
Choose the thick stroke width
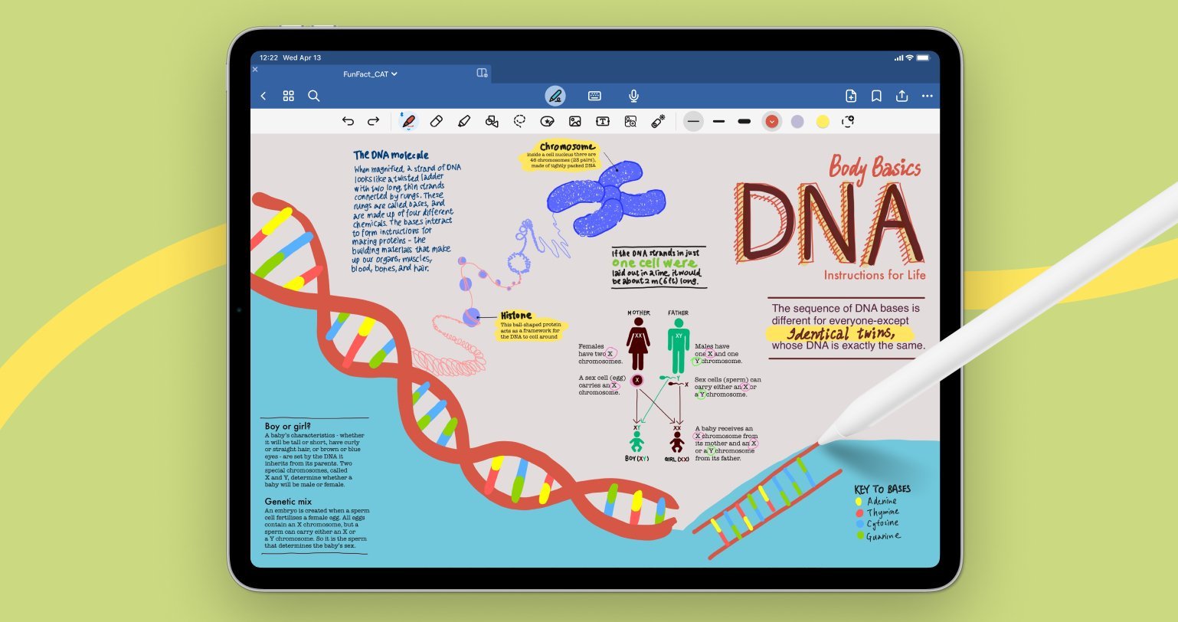[x=744, y=121]
